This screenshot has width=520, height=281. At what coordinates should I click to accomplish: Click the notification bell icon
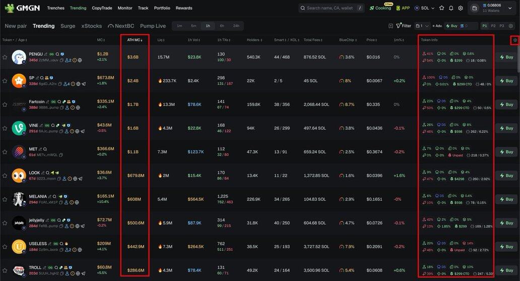[x=451, y=8]
